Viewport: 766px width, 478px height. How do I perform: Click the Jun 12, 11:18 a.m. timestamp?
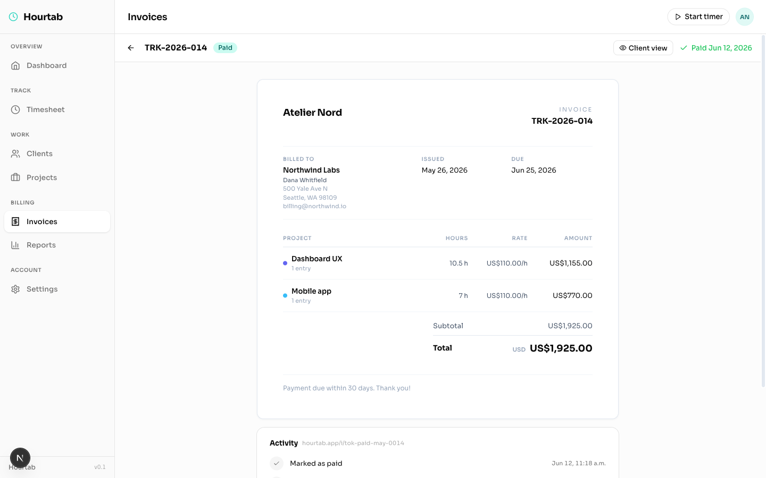point(579,463)
